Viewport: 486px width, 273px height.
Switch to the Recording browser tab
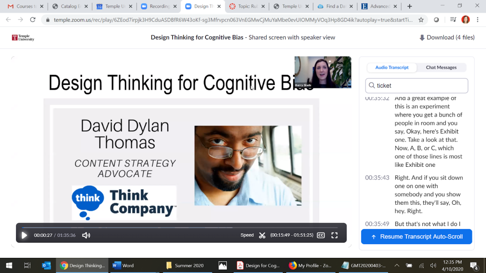click(x=159, y=6)
